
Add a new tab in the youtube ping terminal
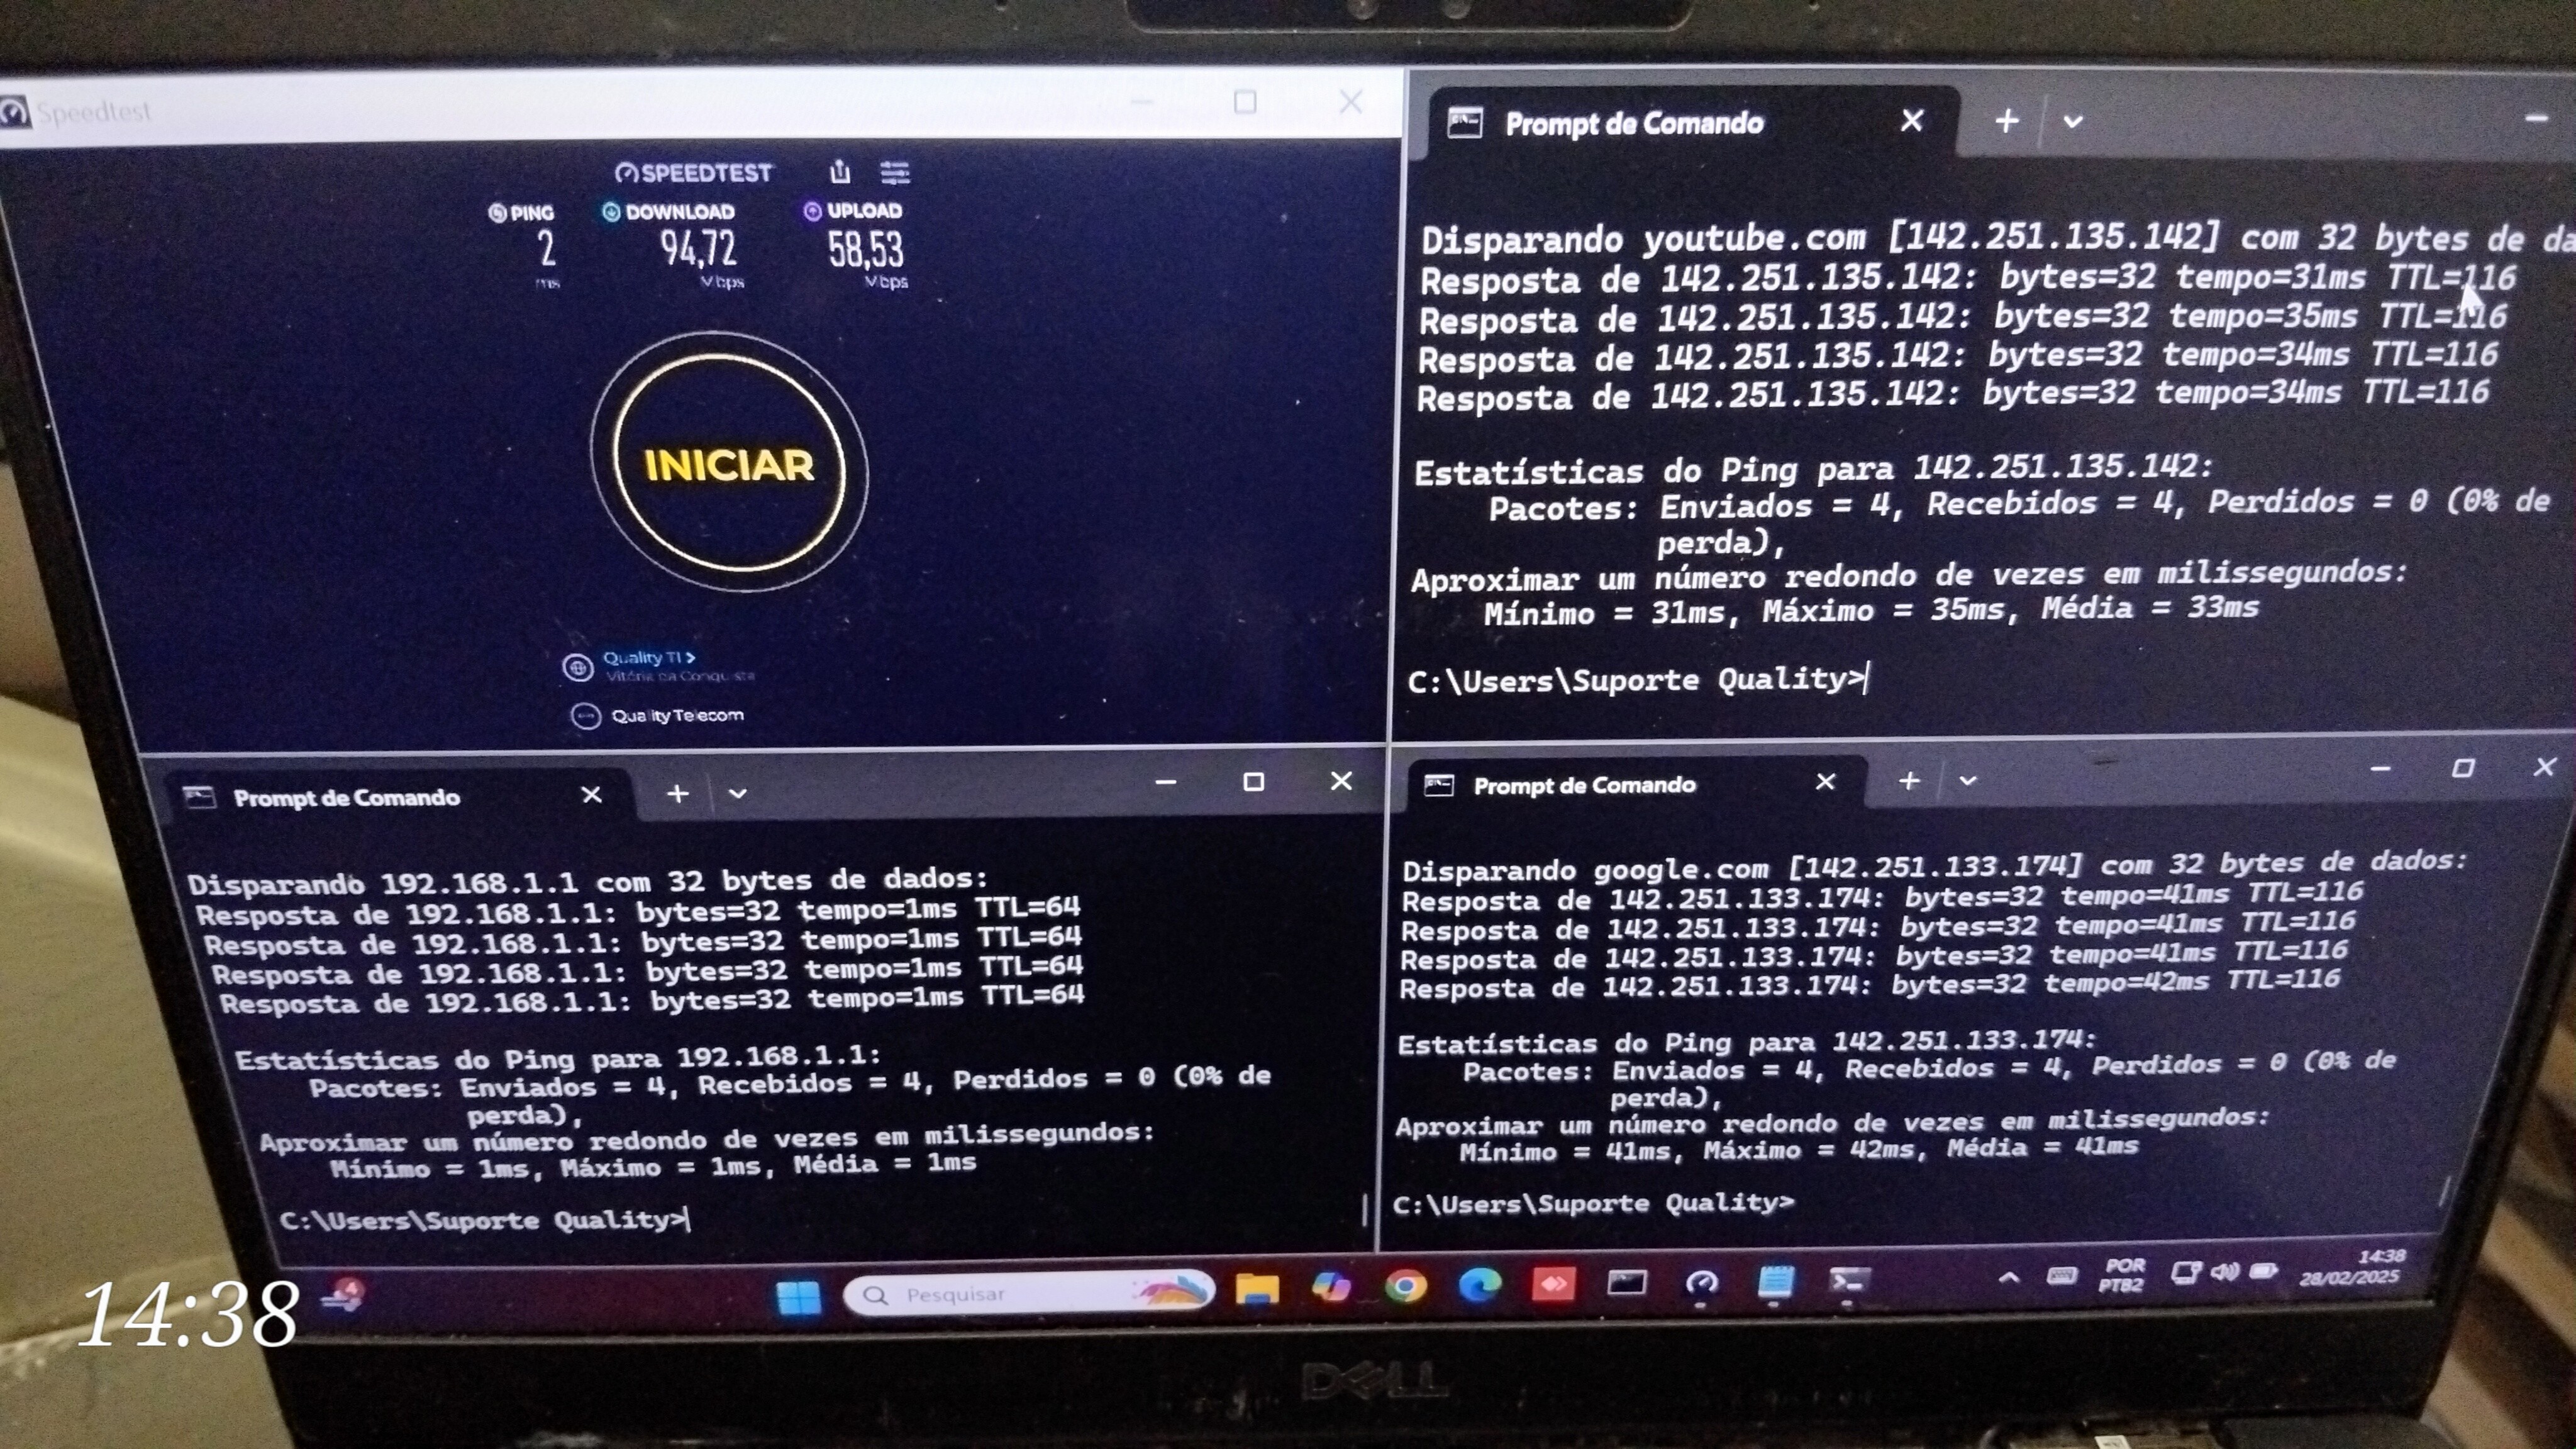click(2006, 122)
